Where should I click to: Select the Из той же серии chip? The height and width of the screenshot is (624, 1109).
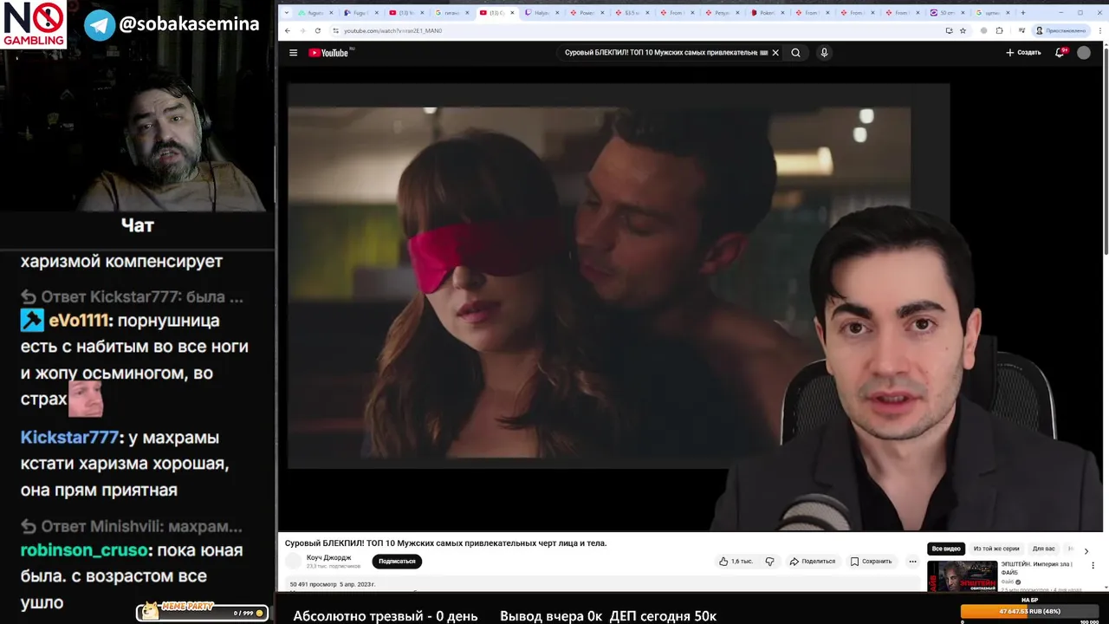[x=996, y=549]
